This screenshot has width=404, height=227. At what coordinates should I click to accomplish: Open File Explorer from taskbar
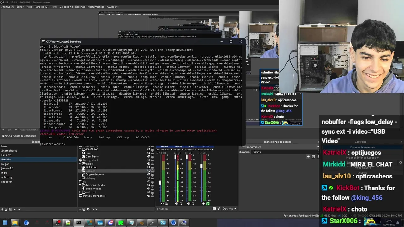(15, 223)
